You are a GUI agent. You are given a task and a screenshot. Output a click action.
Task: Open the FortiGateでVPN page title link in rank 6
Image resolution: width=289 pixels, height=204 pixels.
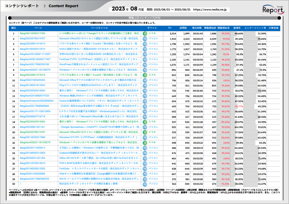(100, 59)
